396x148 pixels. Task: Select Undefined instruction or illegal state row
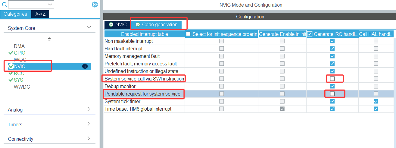tap(249, 71)
